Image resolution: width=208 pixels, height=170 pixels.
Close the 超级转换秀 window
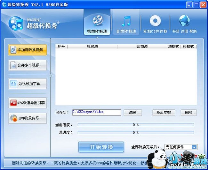coord(203,5)
